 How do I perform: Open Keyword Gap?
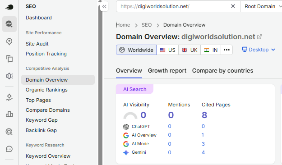click(42, 120)
